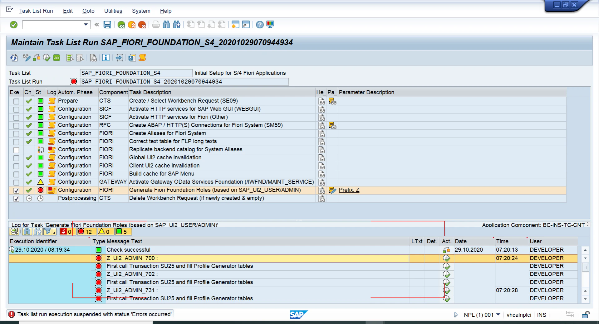This screenshot has width=599, height=324.
Task: Click the blue Information icon
Action: pos(106,58)
